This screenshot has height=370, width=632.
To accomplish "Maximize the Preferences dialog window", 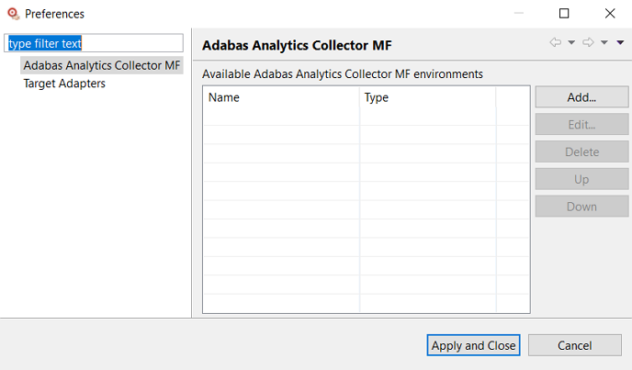I will pos(564,14).
